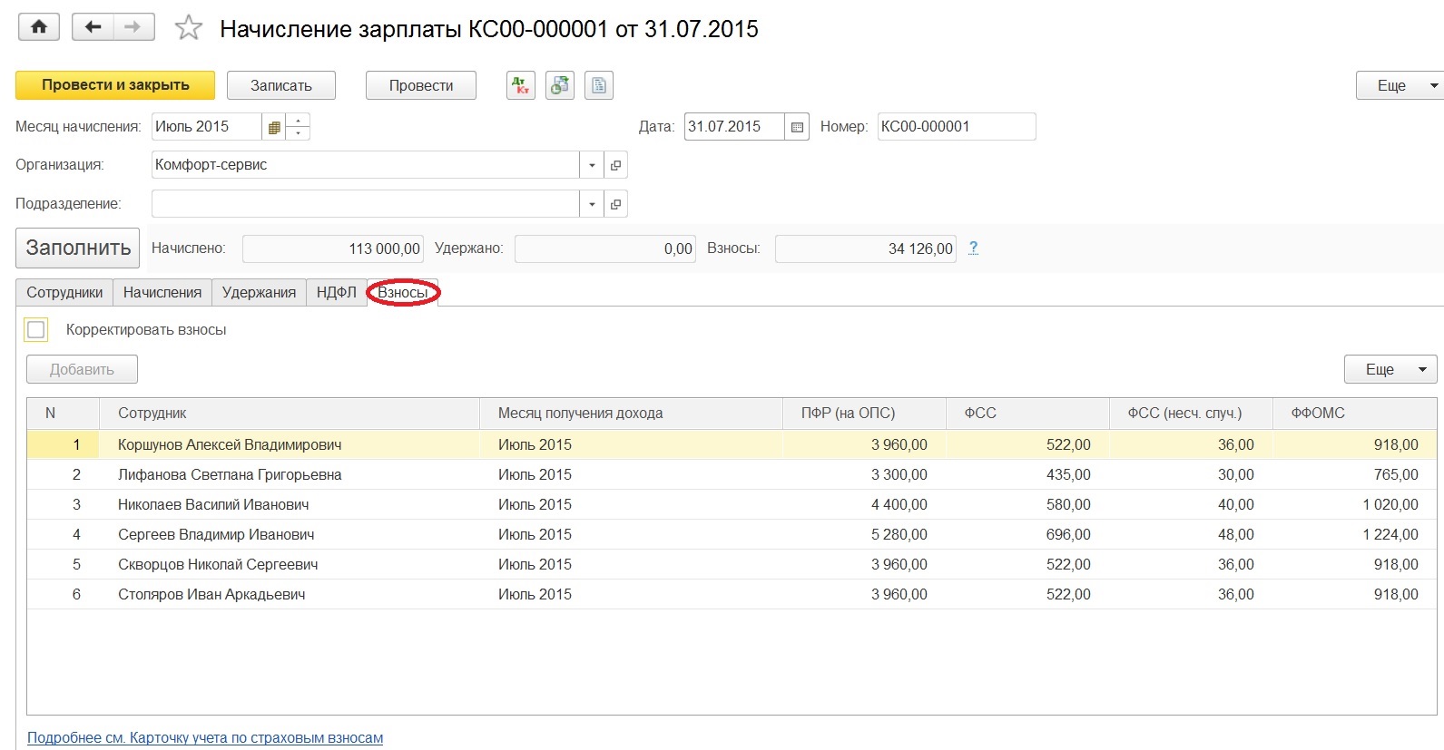This screenshot has height=750, width=1444.
Task: Open the Организация field's open-form icon
Action: 615,165
